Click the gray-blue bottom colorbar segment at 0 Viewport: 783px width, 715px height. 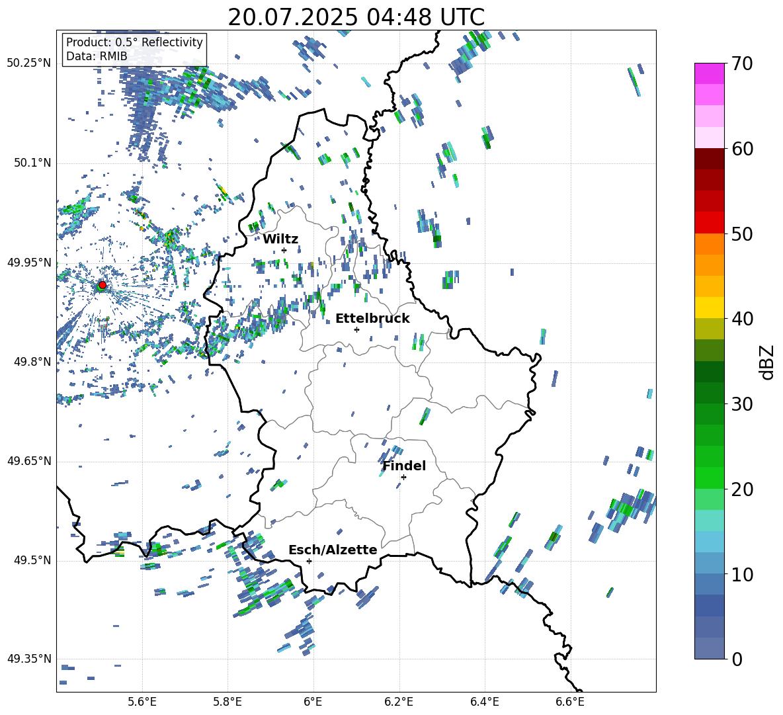coord(710,648)
